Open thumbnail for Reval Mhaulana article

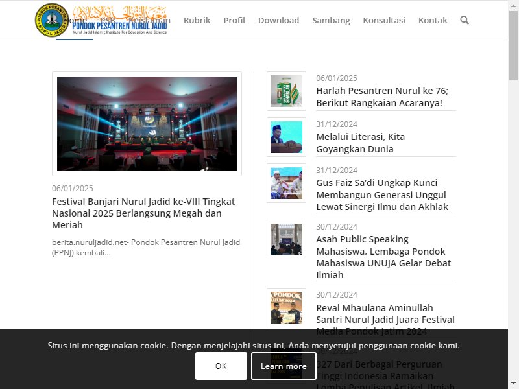[x=286, y=307]
